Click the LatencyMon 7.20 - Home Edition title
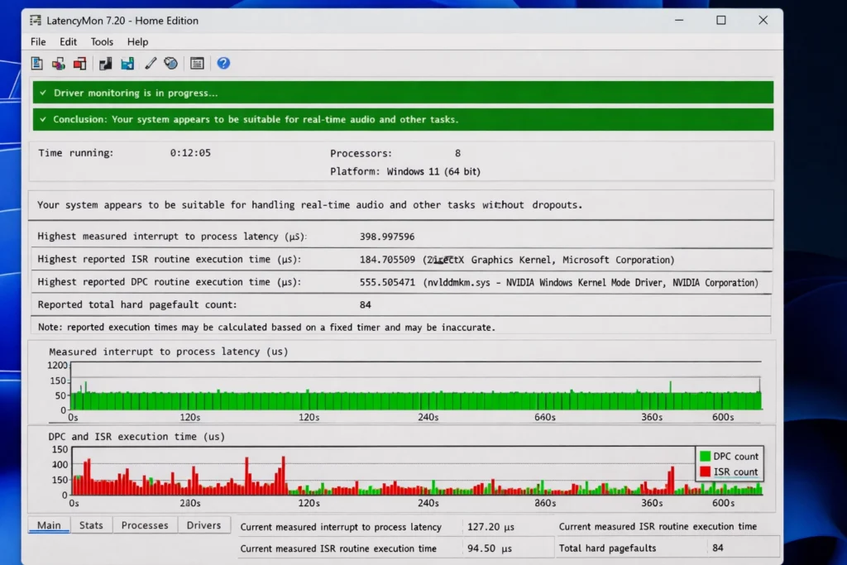 pos(122,21)
